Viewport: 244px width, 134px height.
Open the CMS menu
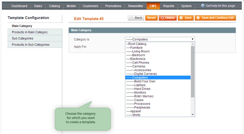153,6
